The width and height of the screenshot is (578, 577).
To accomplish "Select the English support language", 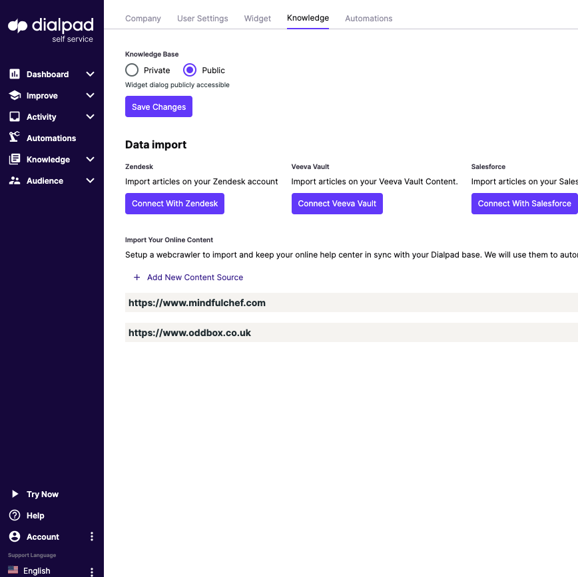I will click(x=37, y=571).
